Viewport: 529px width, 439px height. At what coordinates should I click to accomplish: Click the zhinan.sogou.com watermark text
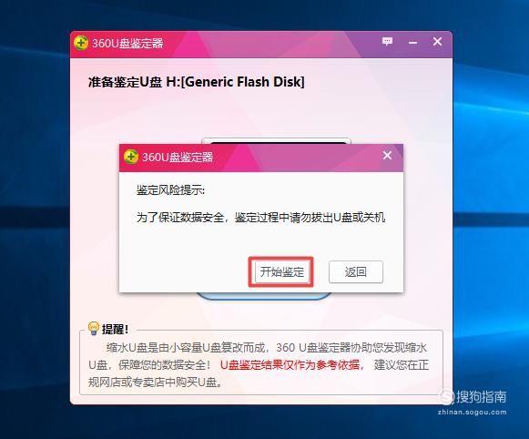472,412
